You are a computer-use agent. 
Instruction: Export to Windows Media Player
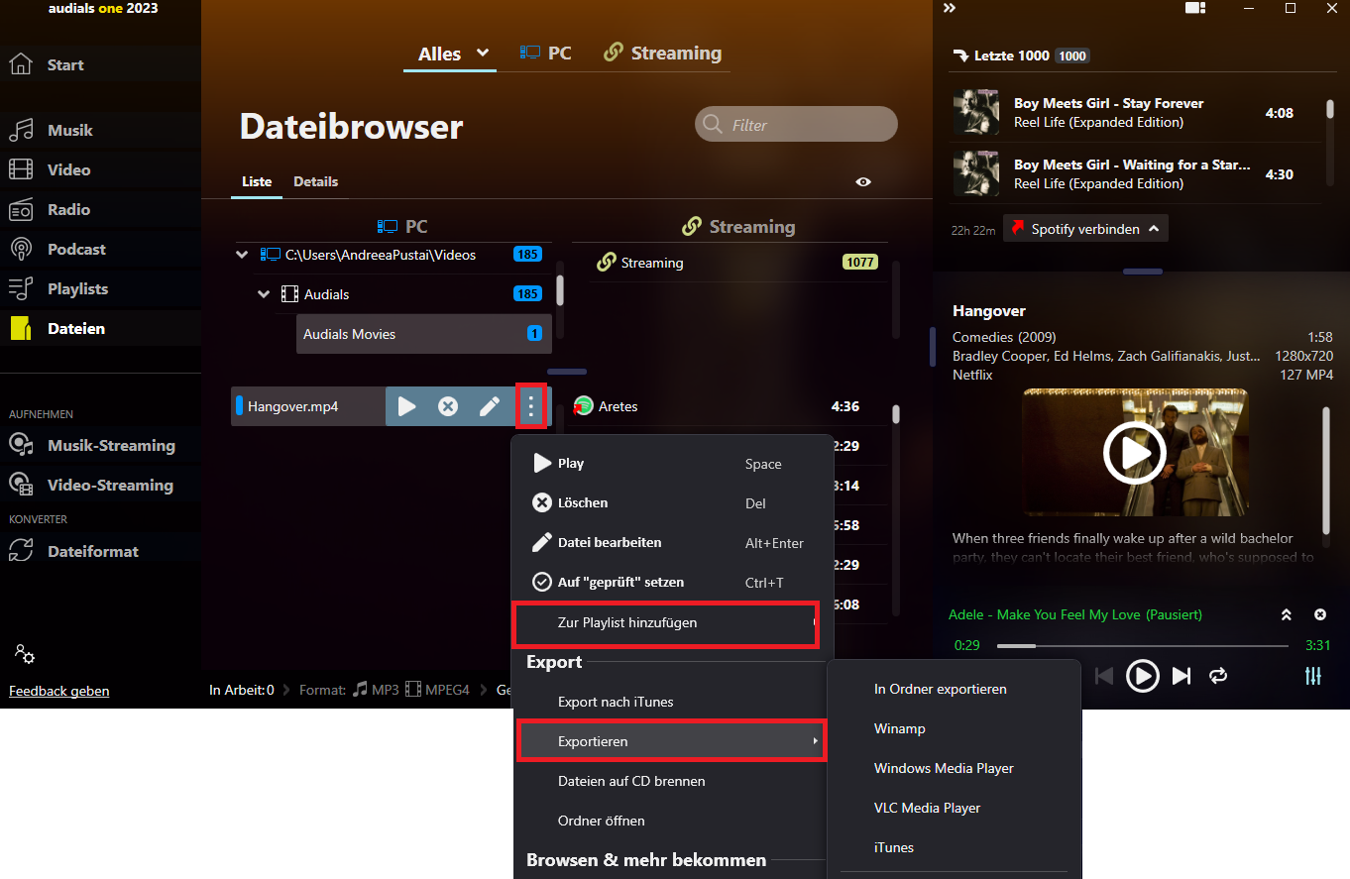pyautogui.click(x=954, y=768)
